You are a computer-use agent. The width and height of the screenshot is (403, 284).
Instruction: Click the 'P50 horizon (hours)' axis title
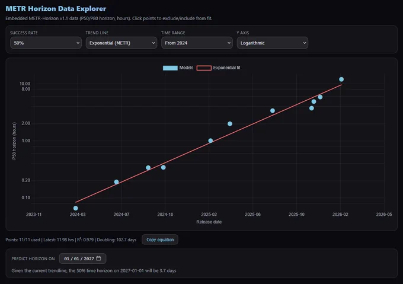(14, 141)
